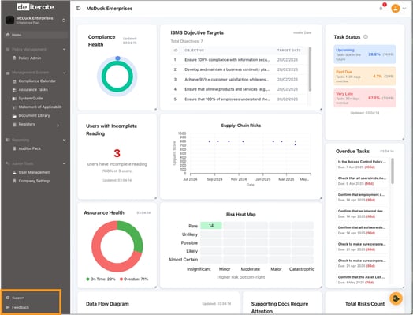Screen dimensions: 413x315
Task: Select objective 'Ensure that 100% of employees understand'
Action: (239, 99)
